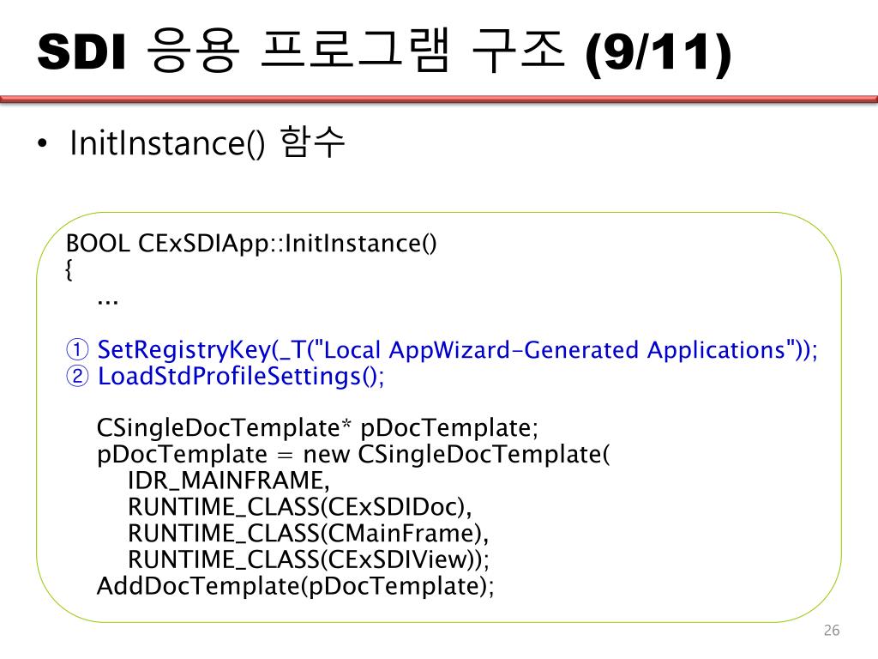878x659 pixels.
Task: Select the RUNTIME_CLASS(CExSDIDoc), line
Action: click(299, 506)
